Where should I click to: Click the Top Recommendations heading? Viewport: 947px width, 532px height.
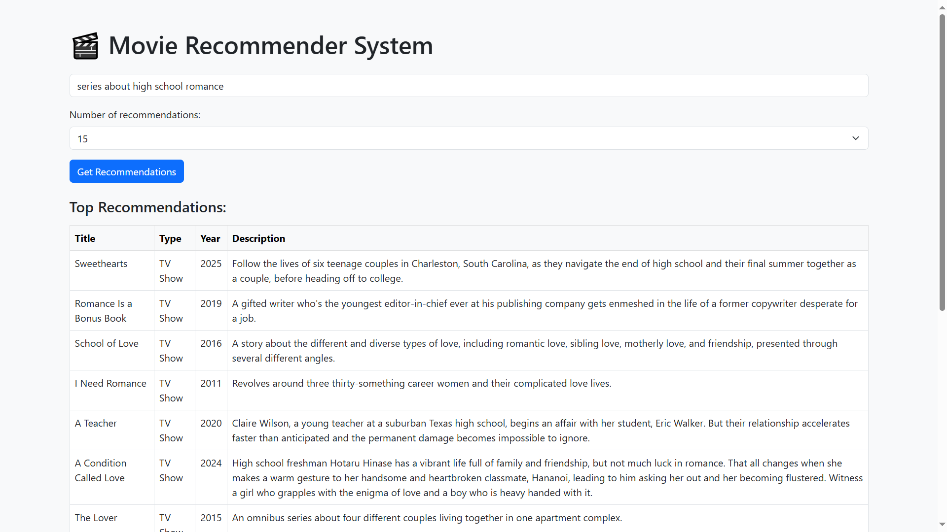click(x=147, y=207)
